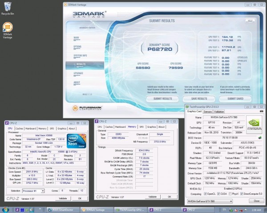Viewport: 267px width, 213px height.
Task: Open the GPU selection dropdown in GPU-Z
Action: [210, 201]
